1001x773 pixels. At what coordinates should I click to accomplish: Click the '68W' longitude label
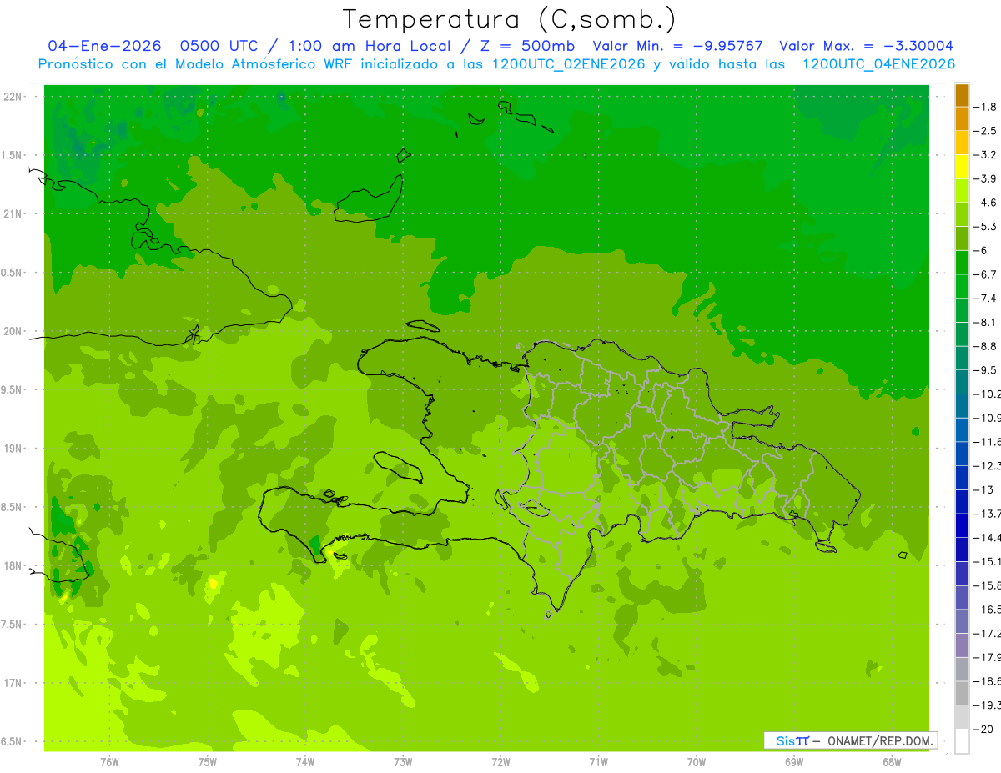tap(892, 761)
